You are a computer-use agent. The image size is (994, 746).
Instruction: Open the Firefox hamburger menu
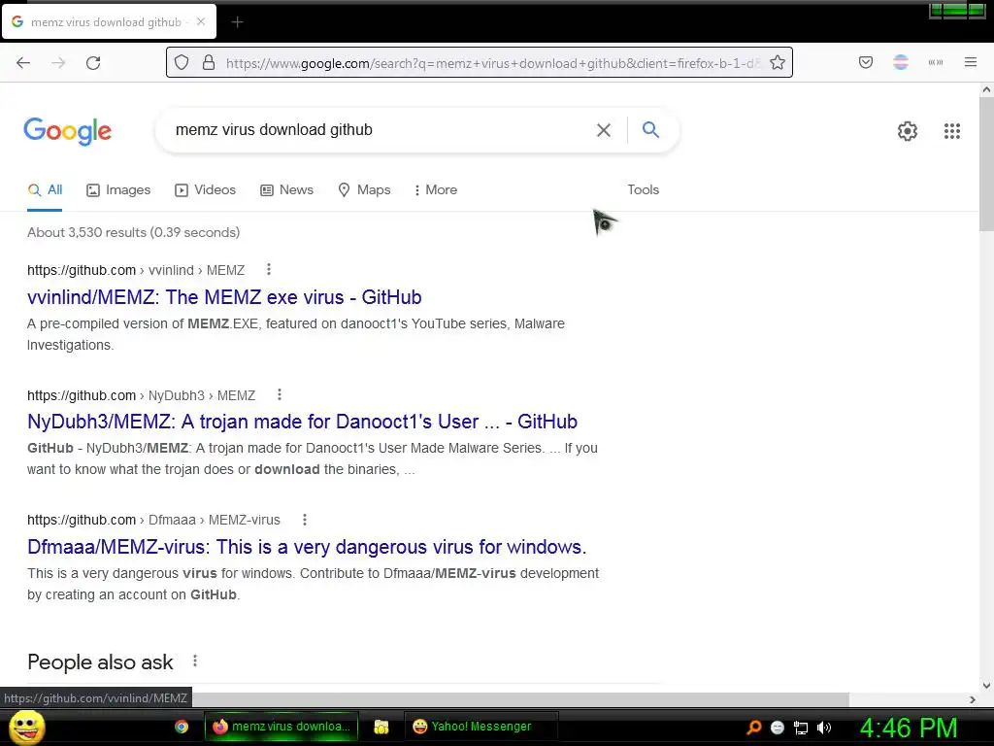pos(971,62)
